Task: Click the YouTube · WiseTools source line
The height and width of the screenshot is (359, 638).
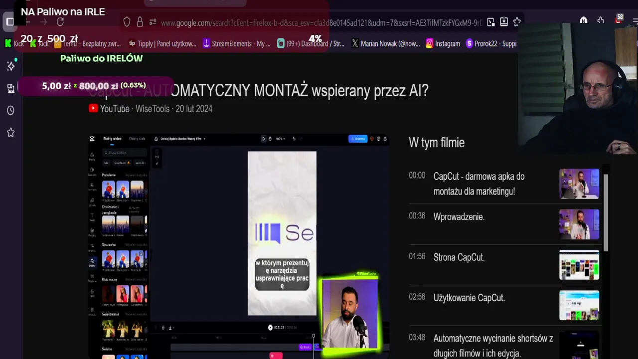Action: click(x=151, y=109)
